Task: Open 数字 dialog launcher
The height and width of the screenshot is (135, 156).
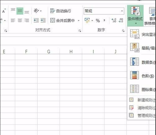Action: (123, 31)
